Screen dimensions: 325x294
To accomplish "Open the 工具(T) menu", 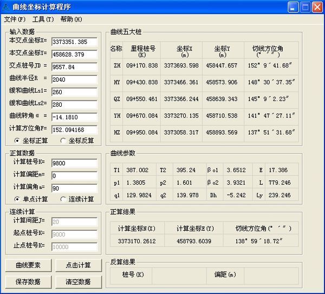I will [x=43, y=19].
